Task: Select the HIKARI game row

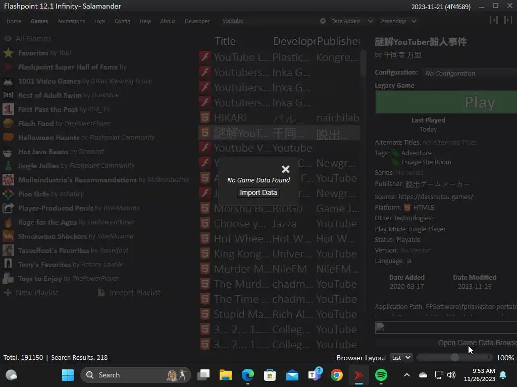Action: point(279,118)
